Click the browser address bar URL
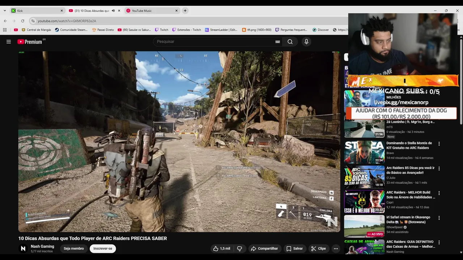The height and width of the screenshot is (260, 463). [67, 21]
